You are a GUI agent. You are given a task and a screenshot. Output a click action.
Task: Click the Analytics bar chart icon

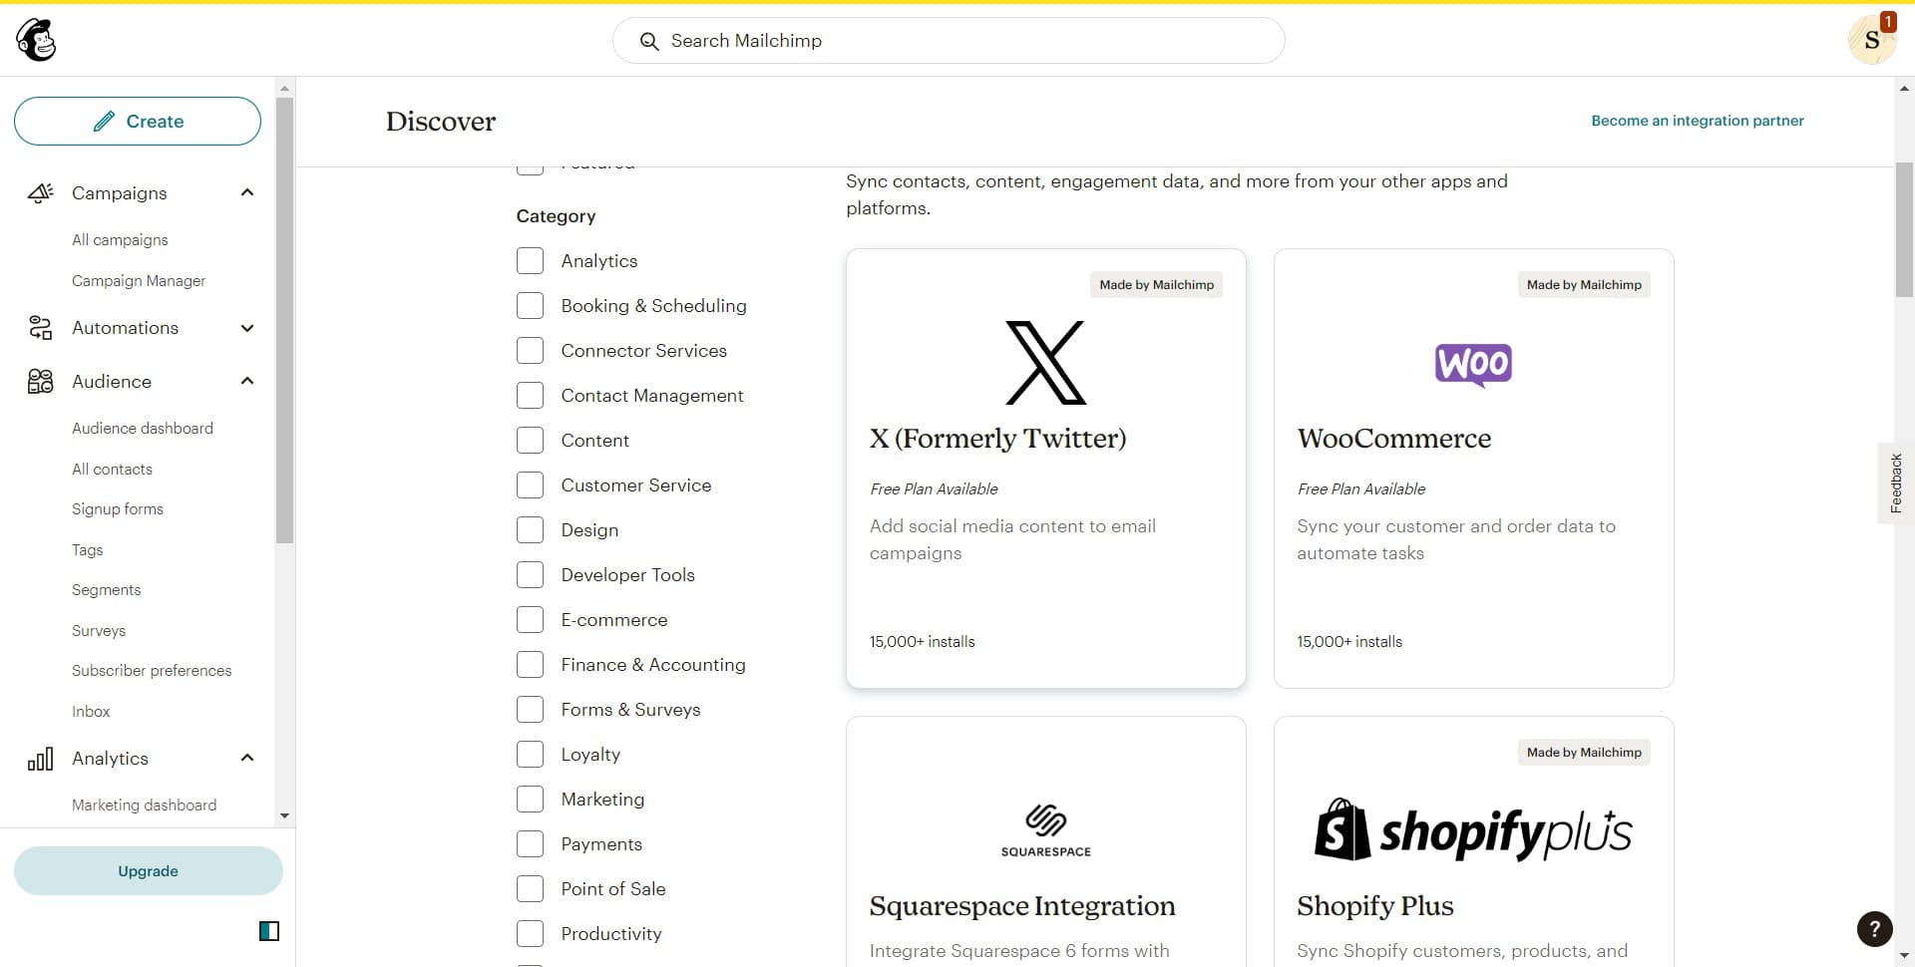pyautogui.click(x=40, y=758)
